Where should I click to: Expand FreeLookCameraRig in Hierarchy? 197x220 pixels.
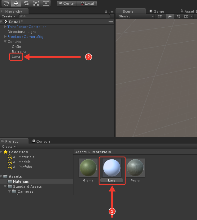5,37
